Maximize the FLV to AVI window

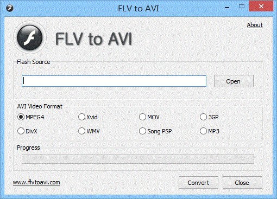[x=242, y=7]
